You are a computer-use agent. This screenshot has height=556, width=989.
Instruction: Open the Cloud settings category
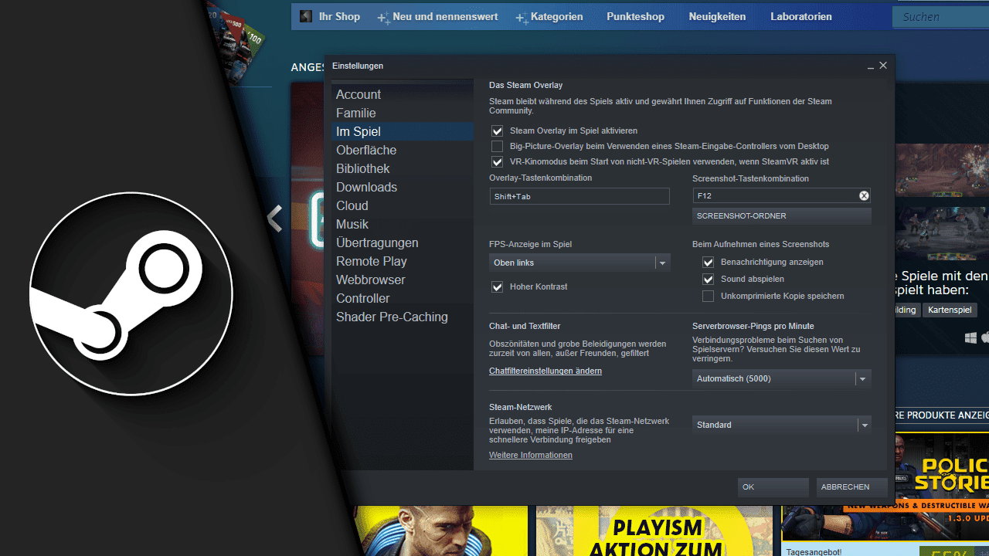[x=403, y=205]
